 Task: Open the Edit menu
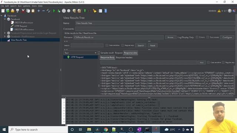(7, 6)
